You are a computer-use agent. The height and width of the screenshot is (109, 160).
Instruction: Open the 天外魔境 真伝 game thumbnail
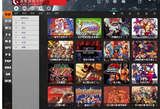pyautogui.click(x=61, y=74)
